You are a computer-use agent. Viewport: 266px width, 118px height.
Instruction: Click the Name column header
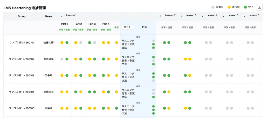pyautogui.click(x=49, y=16)
